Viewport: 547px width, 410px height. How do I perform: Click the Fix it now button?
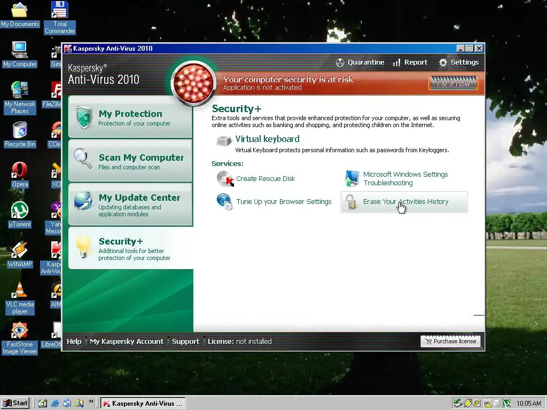[x=453, y=84]
